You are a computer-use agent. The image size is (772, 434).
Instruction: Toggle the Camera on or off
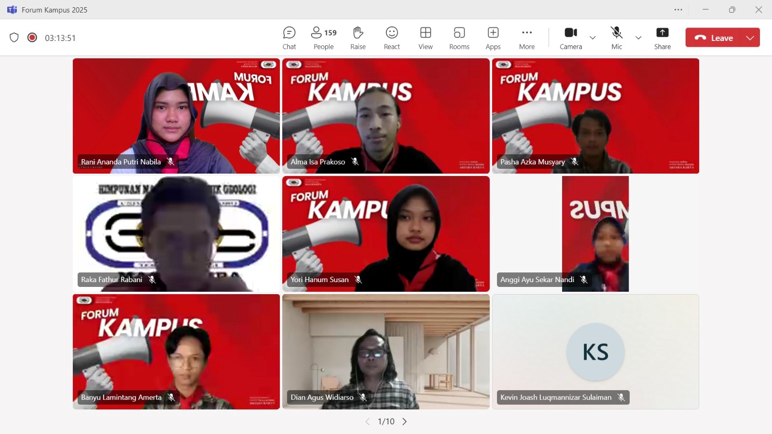coord(571,38)
